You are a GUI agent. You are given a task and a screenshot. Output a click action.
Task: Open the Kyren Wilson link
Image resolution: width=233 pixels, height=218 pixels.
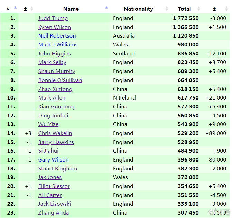click(54, 27)
